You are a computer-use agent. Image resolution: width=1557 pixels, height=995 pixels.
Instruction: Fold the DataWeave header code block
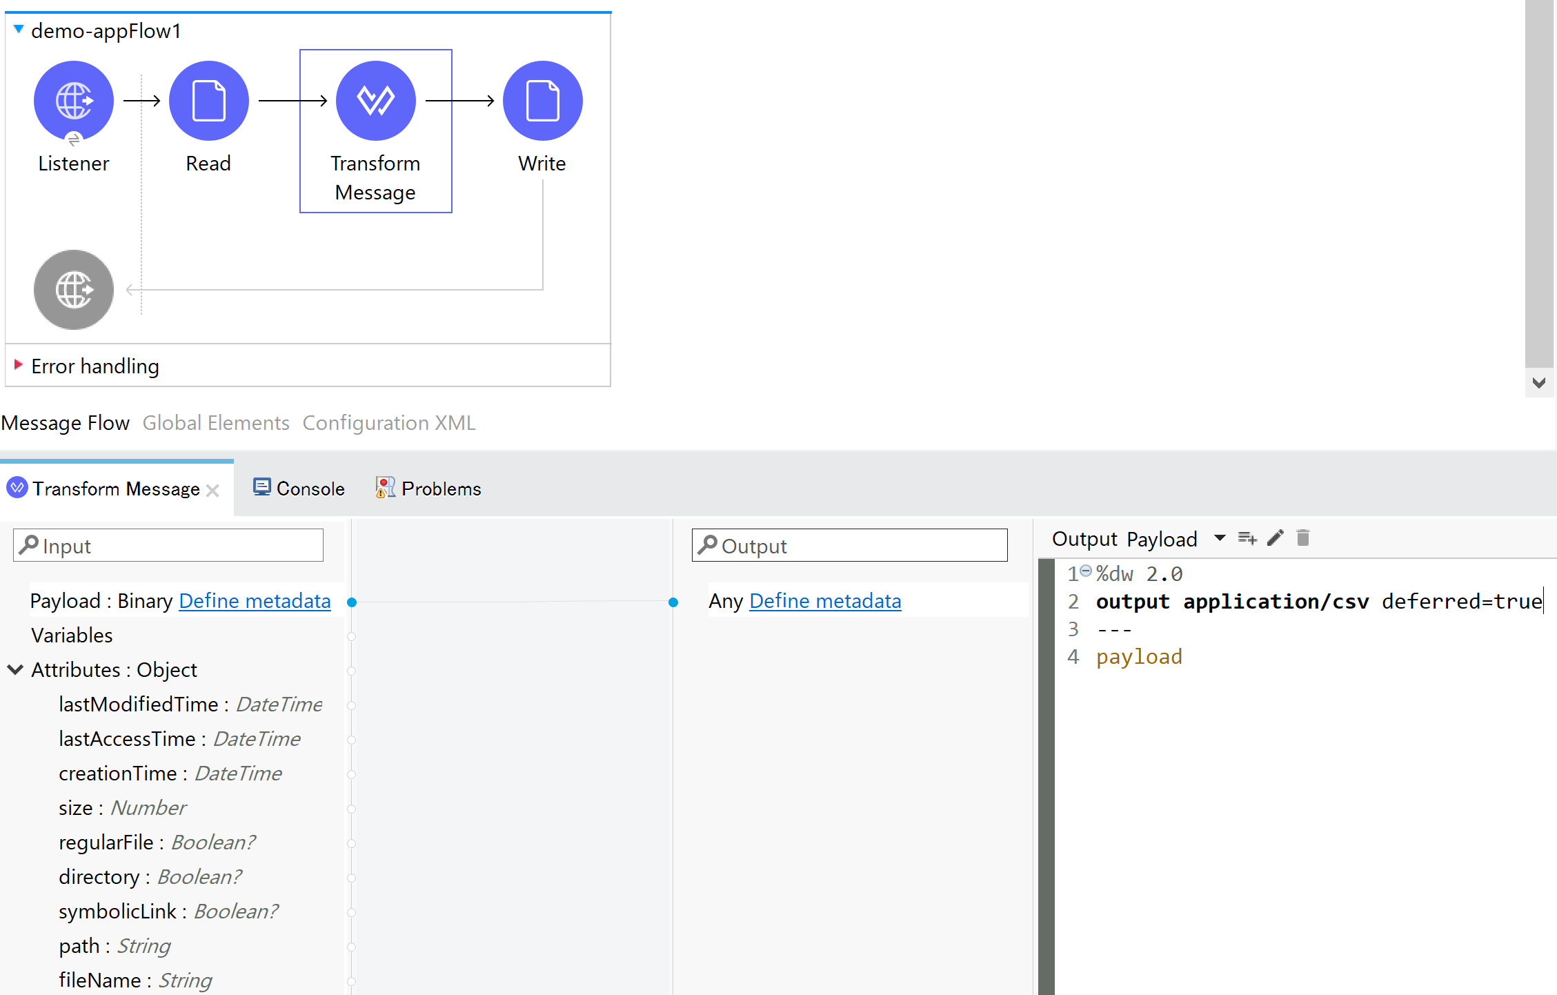point(1086,571)
